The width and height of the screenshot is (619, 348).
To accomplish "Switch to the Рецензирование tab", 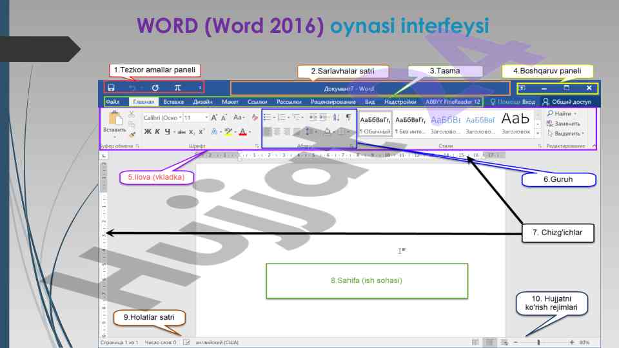I will pos(333,102).
